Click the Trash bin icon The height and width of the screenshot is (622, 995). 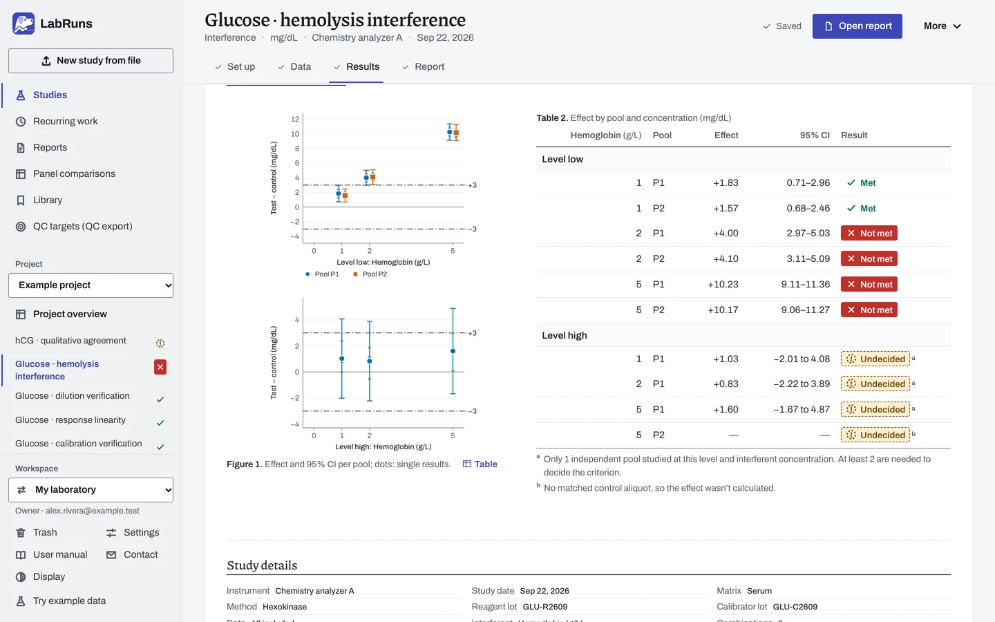tap(21, 533)
